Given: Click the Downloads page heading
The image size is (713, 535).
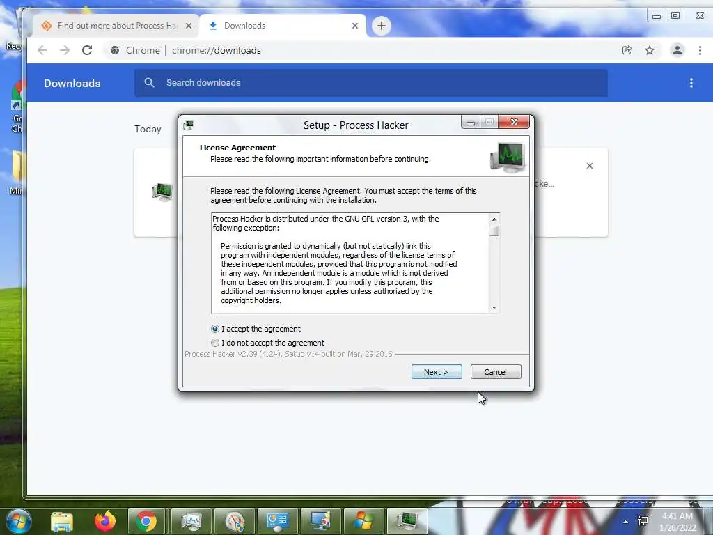Looking at the screenshot, I should pyautogui.click(x=72, y=84).
